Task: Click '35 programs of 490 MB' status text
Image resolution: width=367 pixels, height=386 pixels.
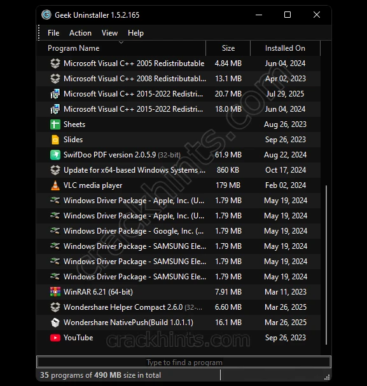Action: tap(100, 375)
